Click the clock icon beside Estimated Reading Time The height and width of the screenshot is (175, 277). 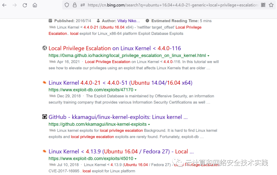(147, 21)
